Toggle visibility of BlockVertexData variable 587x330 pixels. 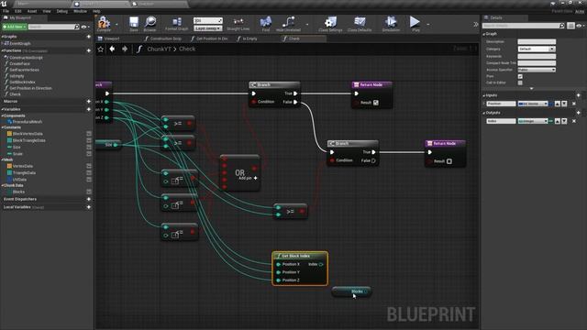point(89,134)
